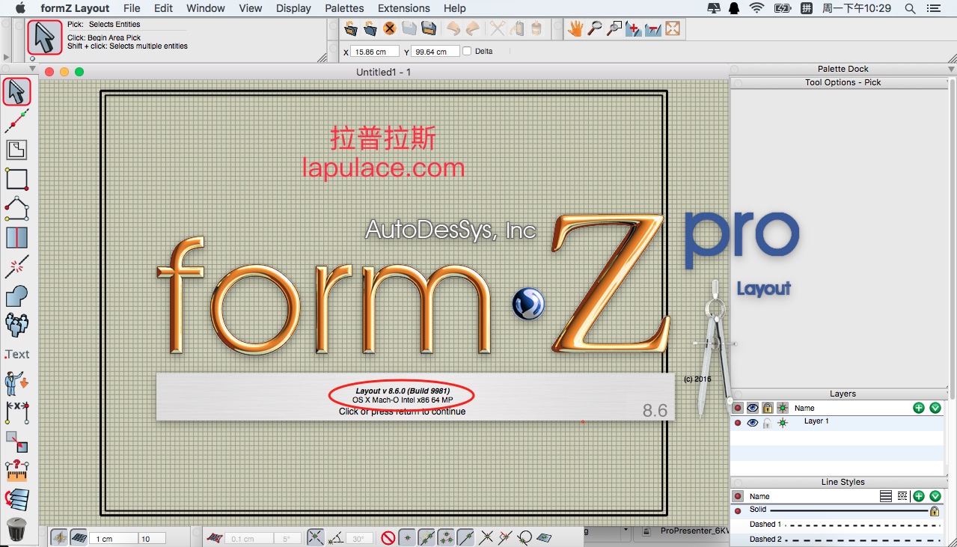Click the trash can Delete tool

[x=16, y=529]
